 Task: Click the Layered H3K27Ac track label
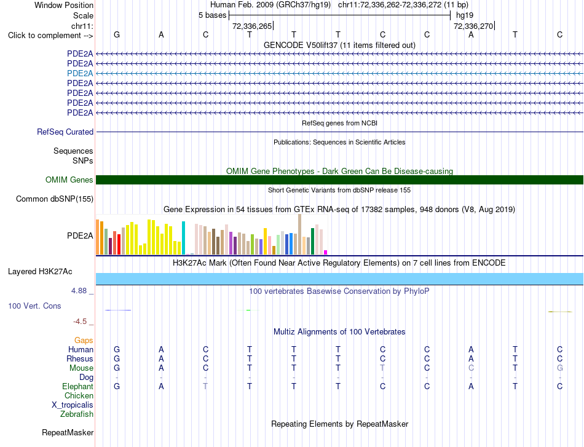(40, 272)
